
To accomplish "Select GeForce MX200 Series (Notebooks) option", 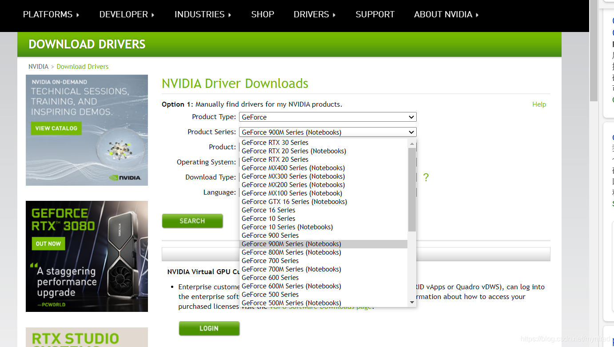I will (x=323, y=185).
